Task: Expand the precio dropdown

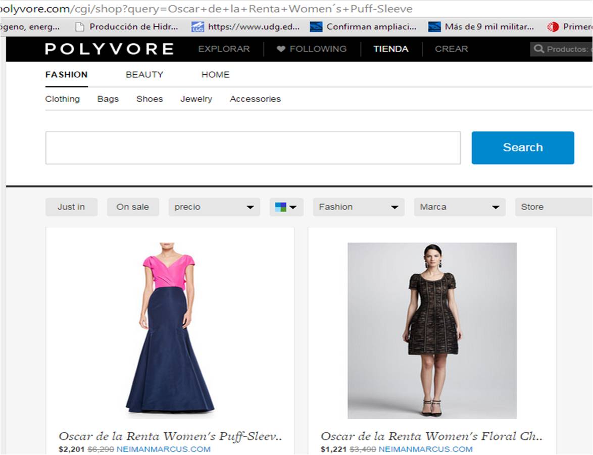Action: [214, 207]
